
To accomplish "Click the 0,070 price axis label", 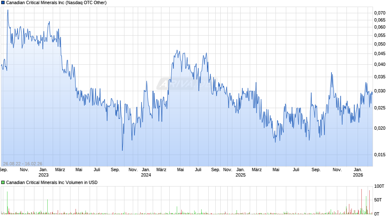I will click(380, 13).
